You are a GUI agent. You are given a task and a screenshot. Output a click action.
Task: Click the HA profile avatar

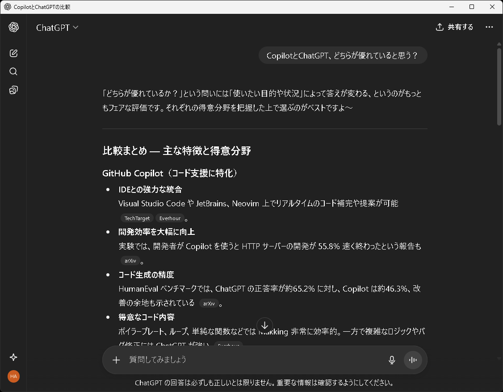pyautogui.click(x=13, y=376)
